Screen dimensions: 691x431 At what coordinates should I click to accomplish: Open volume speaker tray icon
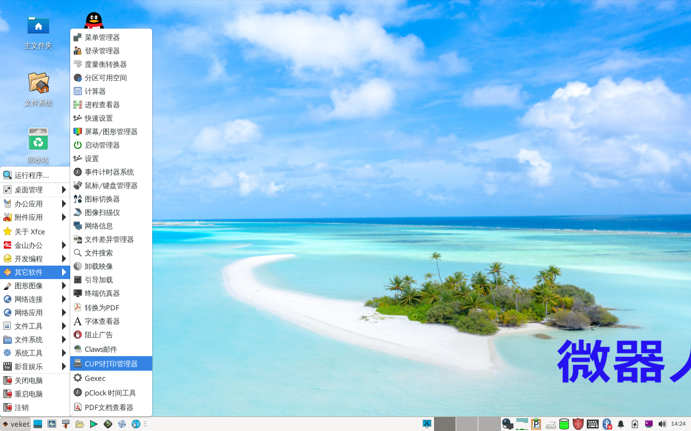point(662,424)
